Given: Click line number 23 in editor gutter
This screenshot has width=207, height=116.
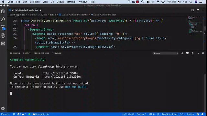Looking at the screenshot, I should (x=15, y=34).
